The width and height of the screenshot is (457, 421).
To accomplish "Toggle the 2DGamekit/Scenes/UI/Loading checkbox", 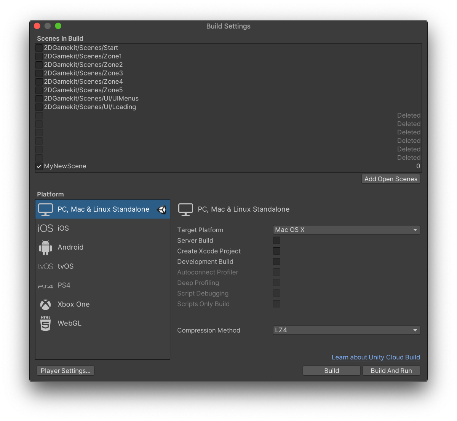I will point(39,107).
